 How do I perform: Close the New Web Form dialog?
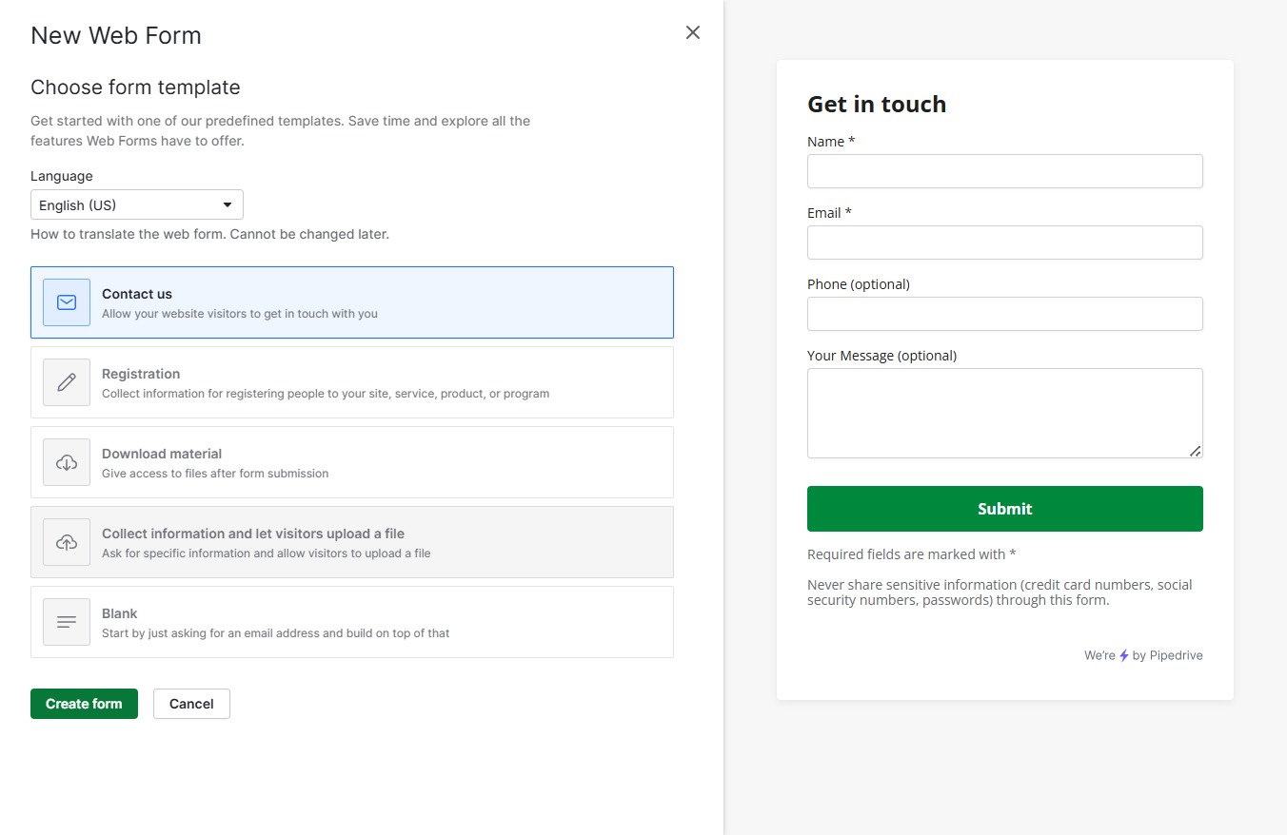click(x=693, y=32)
